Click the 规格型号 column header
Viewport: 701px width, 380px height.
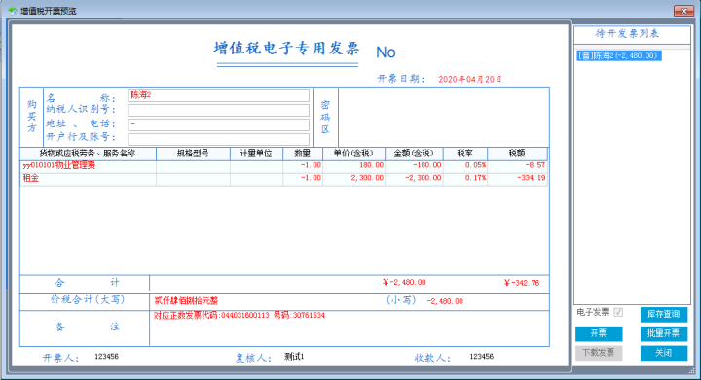click(193, 154)
